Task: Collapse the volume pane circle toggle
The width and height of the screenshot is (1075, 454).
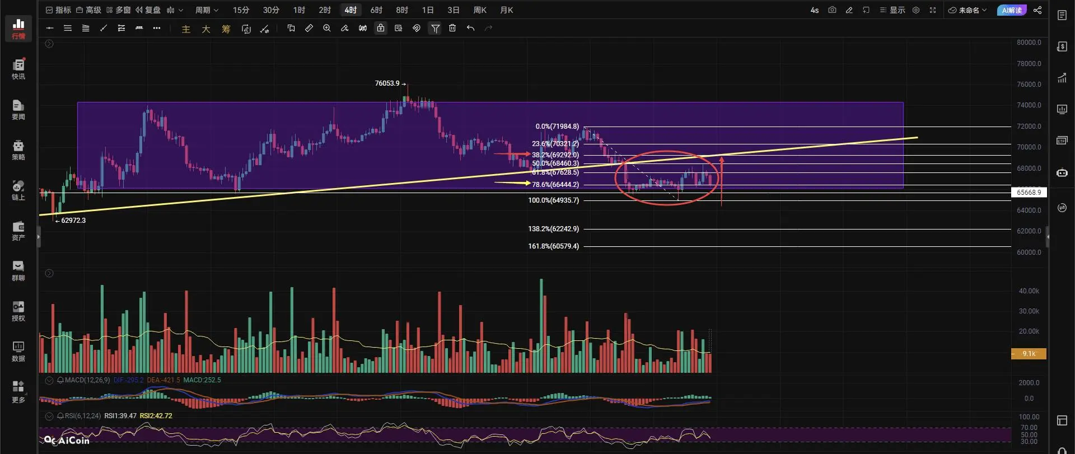Action: point(49,273)
